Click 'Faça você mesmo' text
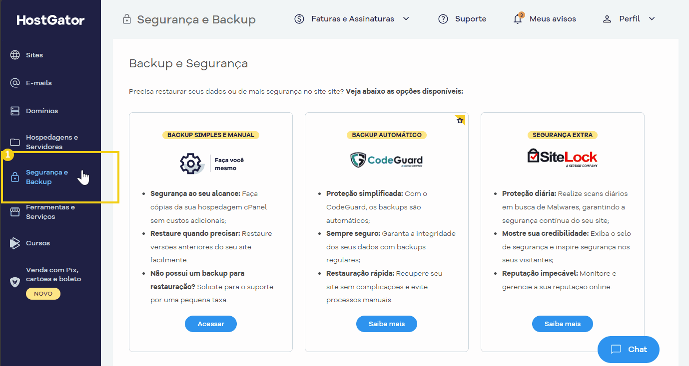This screenshot has width=689, height=366. (x=229, y=164)
